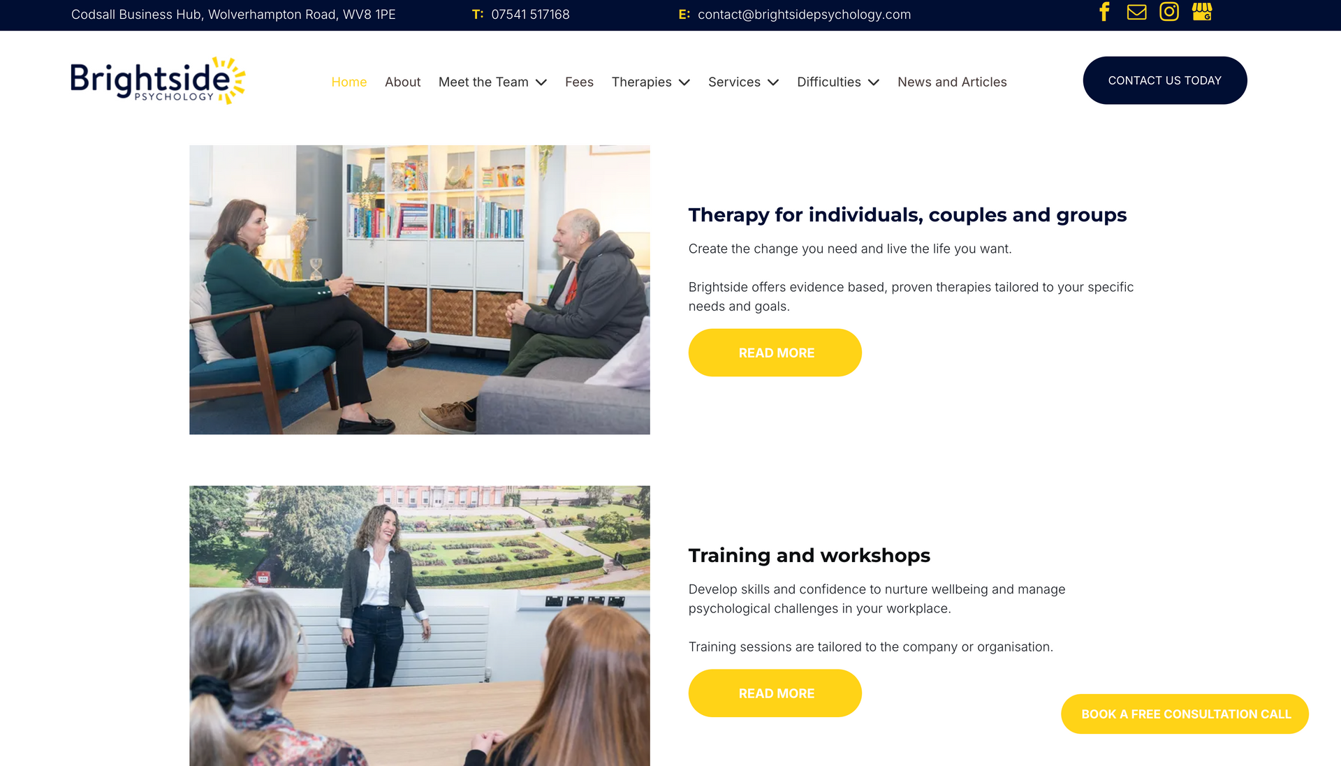The height and width of the screenshot is (766, 1341).
Task: Open the Facebook icon link
Action: coord(1104,12)
